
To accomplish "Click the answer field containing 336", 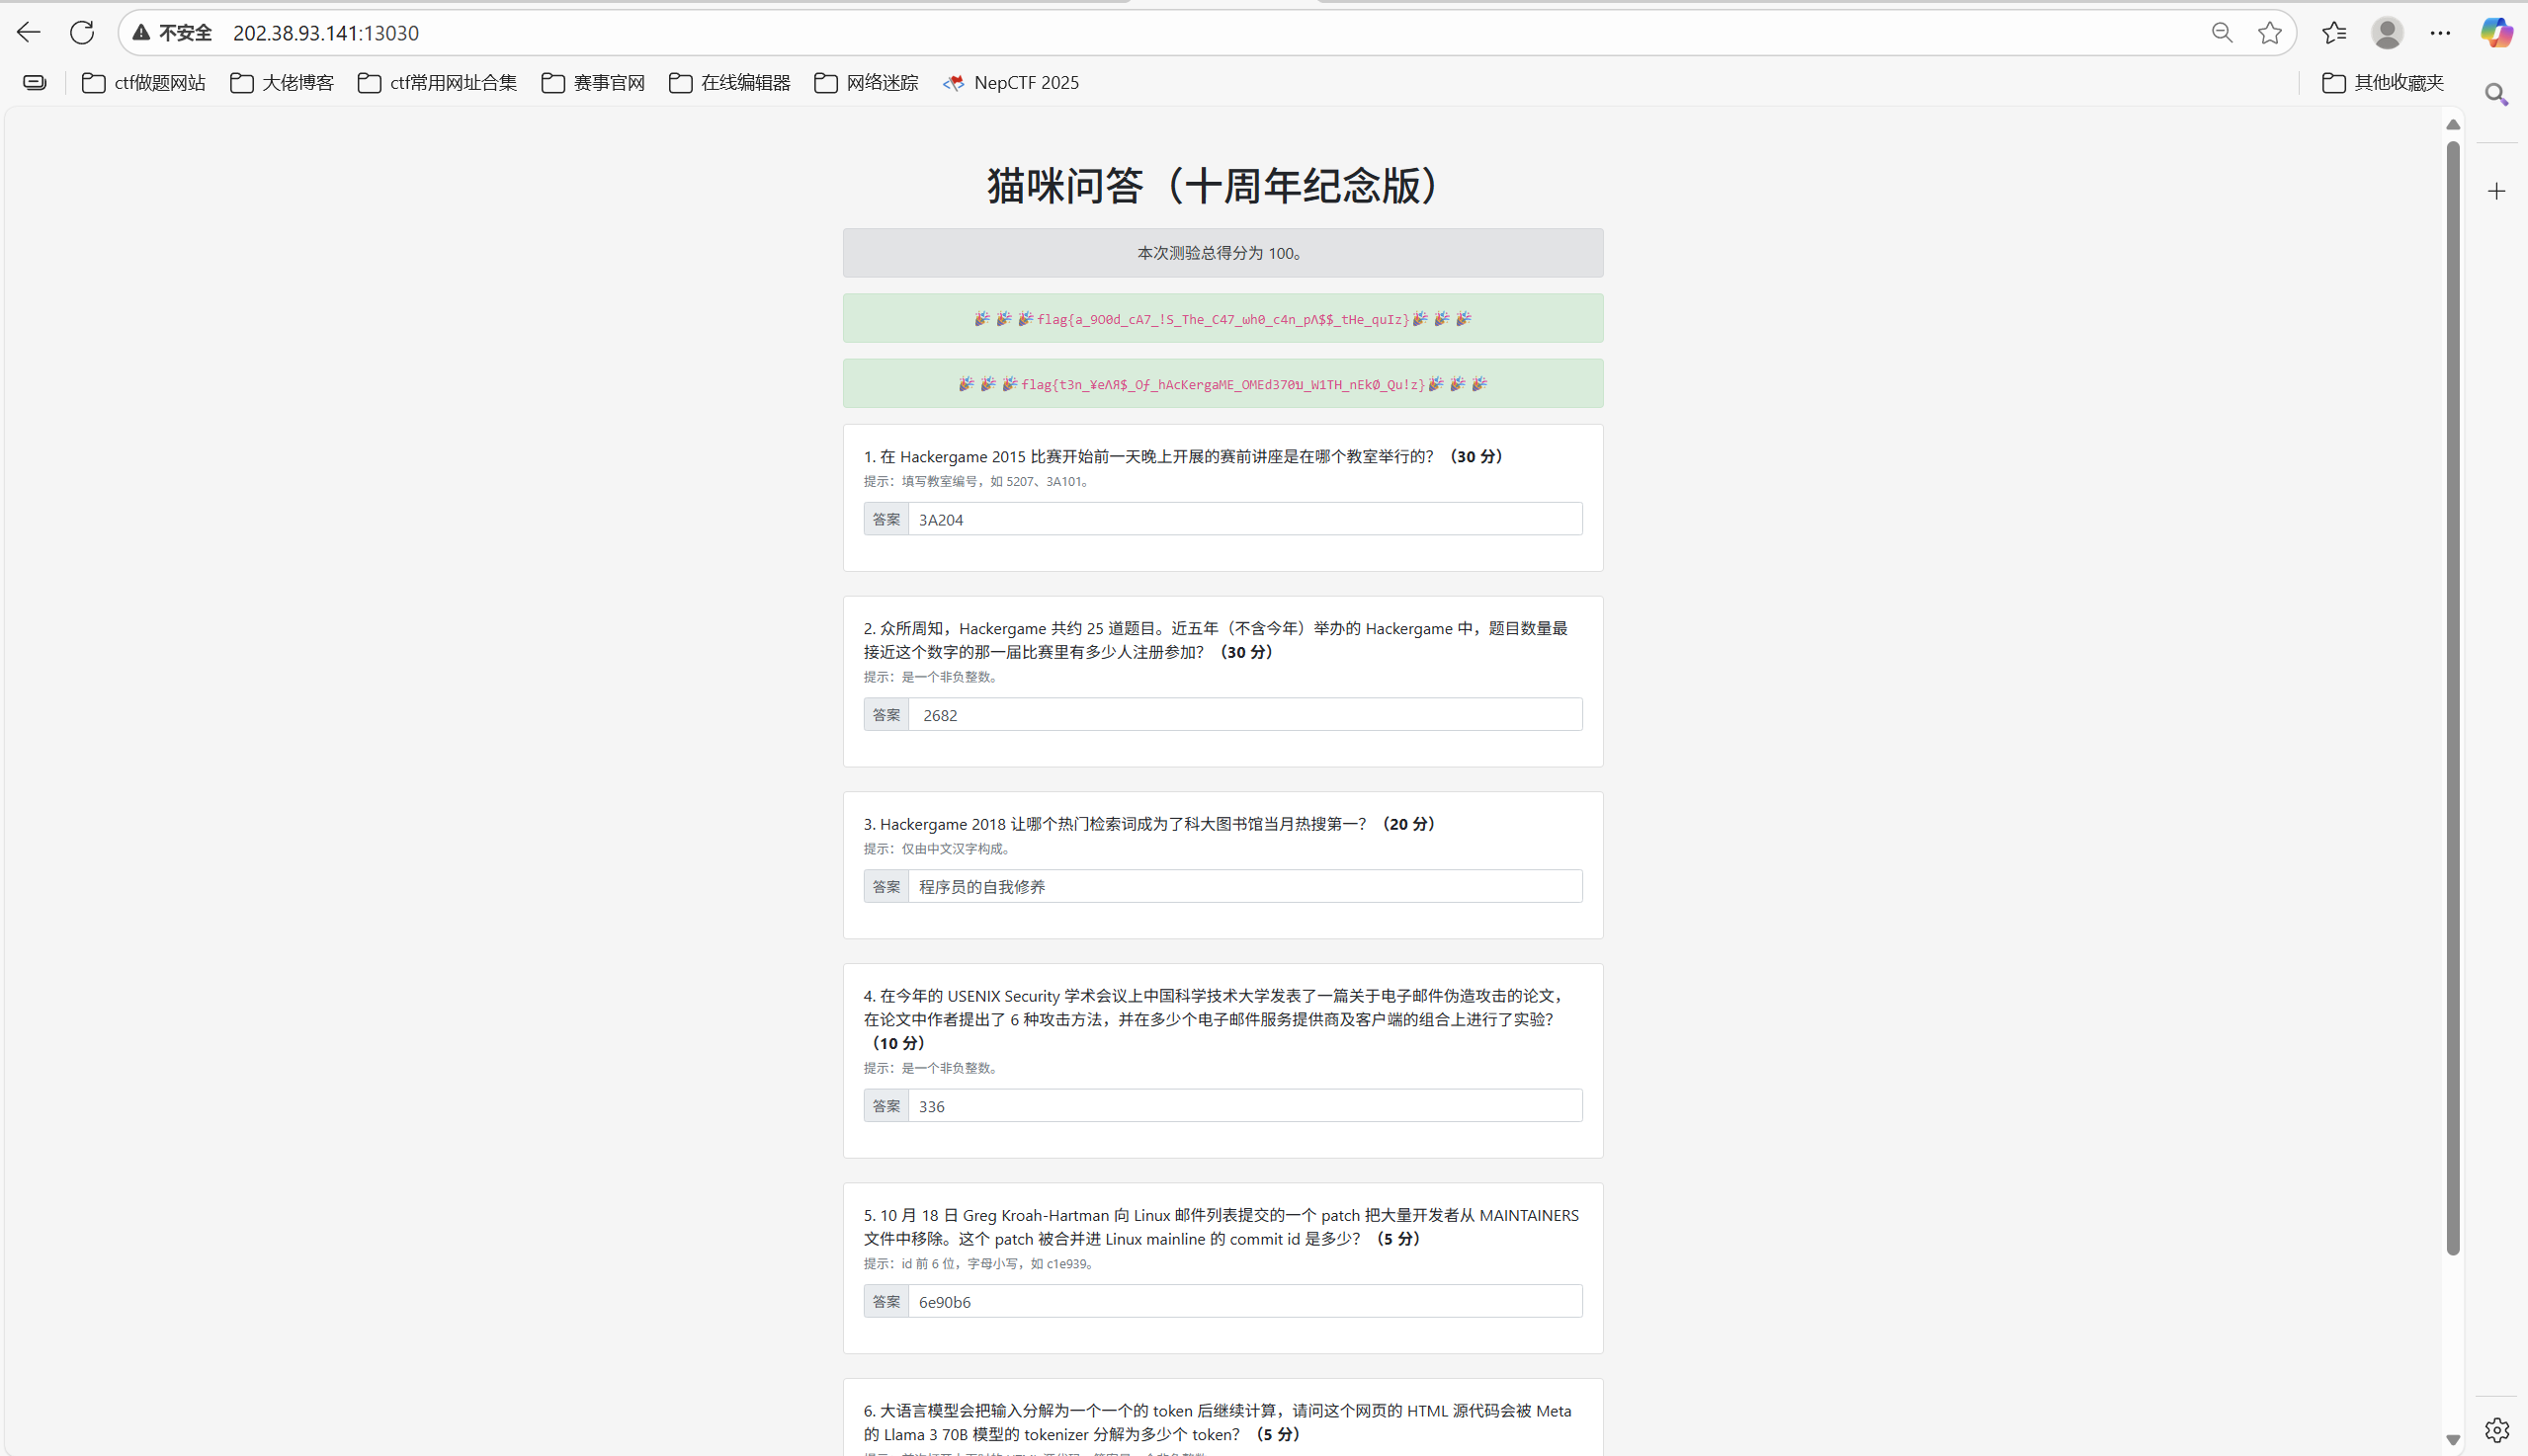I will coord(1244,1106).
